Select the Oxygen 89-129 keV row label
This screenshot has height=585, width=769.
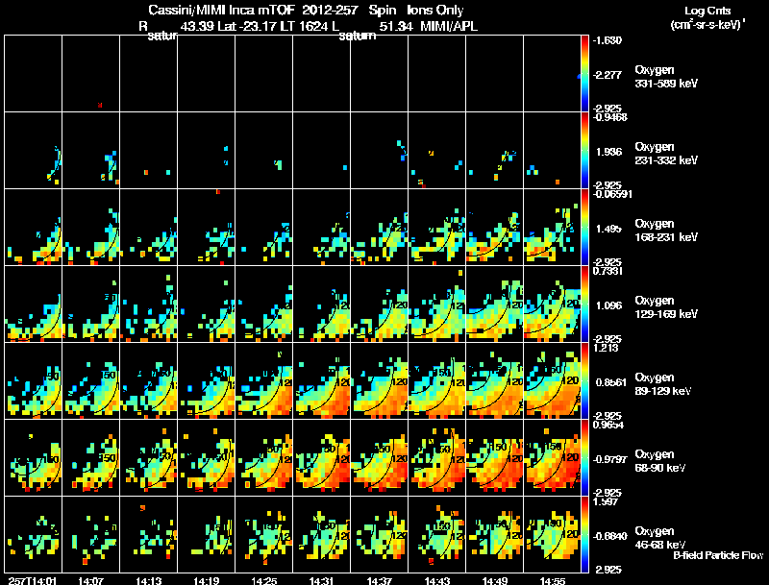click(x=662, y=383)
